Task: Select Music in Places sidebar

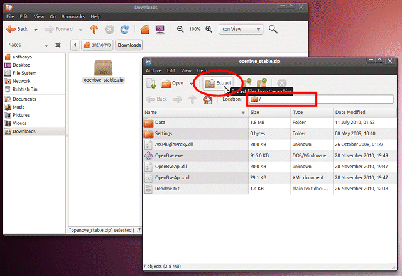Action: [35, 108]
